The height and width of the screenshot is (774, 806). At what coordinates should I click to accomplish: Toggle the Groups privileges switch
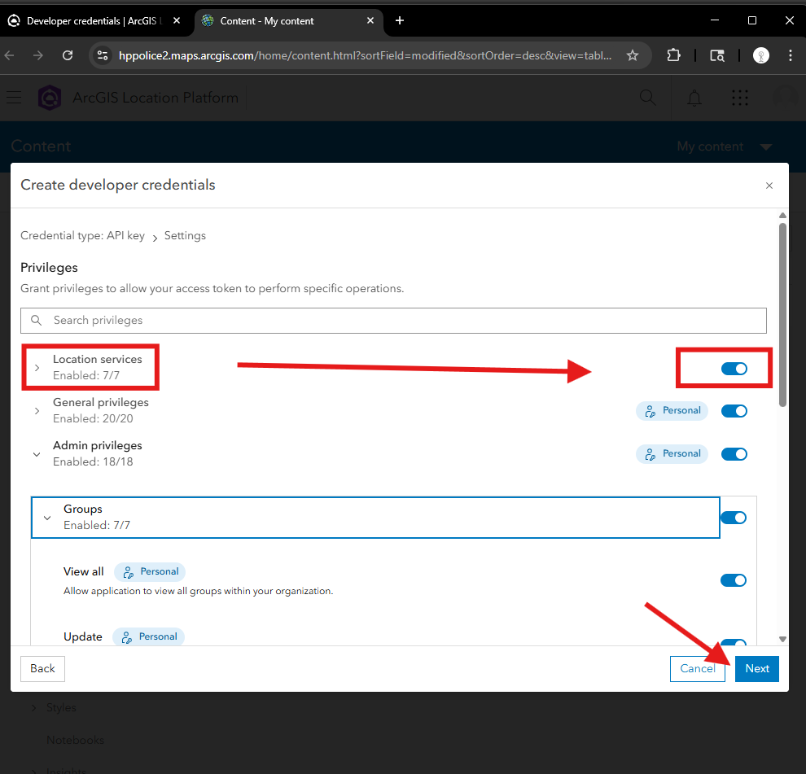pyautogui.click(x=734, y=518)
